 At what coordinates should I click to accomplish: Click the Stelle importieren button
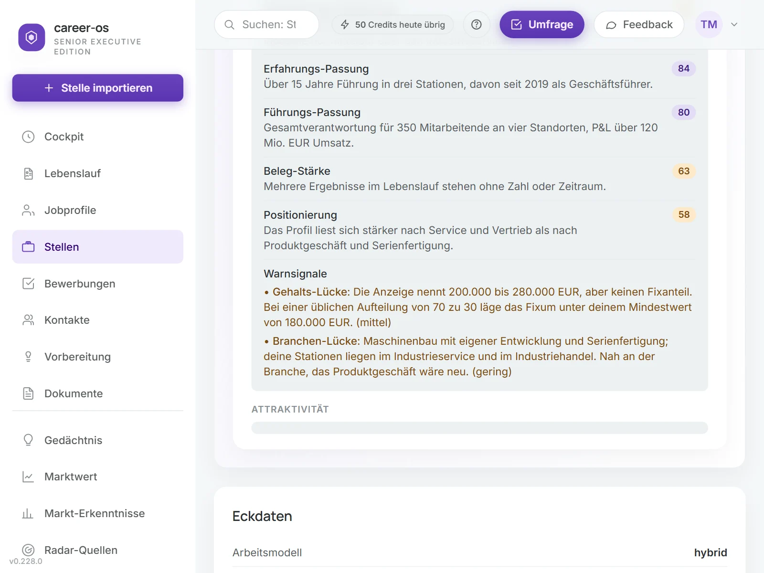98,88
